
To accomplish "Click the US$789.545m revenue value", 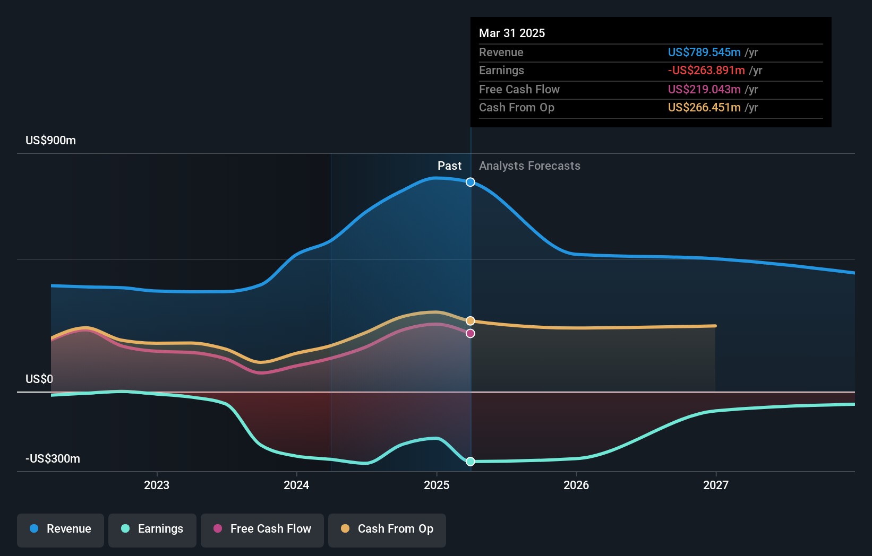I will pyautogui.click(x=704, y=53).
